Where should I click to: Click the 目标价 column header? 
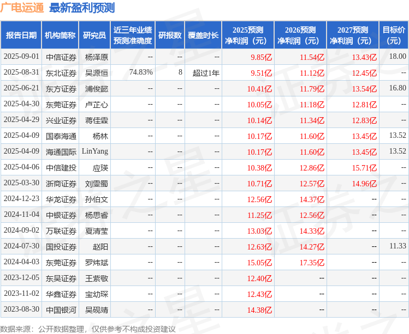[x=394, y=35]
